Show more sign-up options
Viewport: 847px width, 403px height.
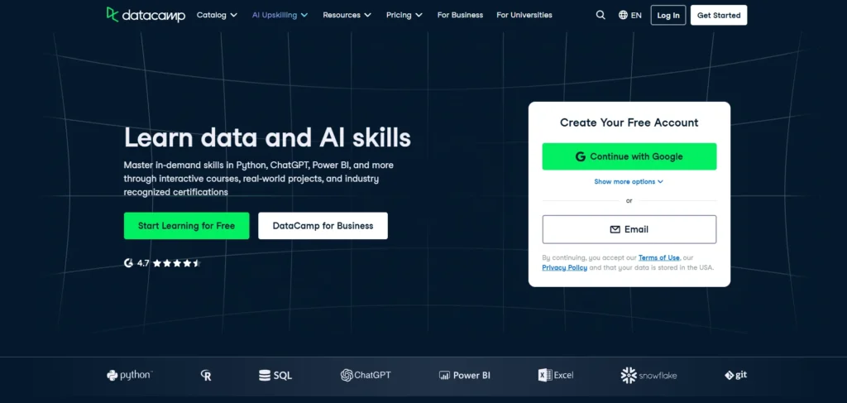(x=629, y=181)
